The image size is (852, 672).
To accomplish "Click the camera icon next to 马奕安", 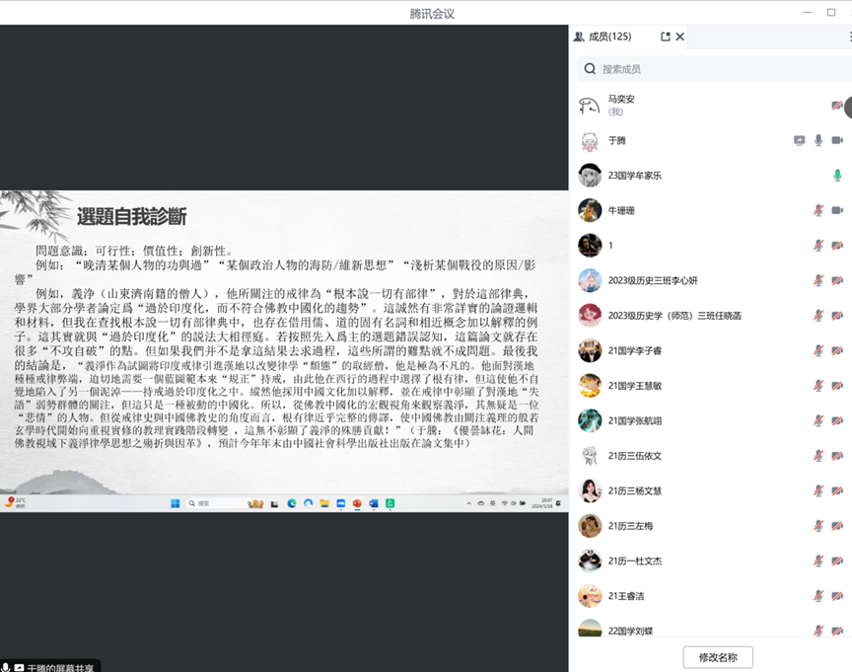I will pos(836,104).
